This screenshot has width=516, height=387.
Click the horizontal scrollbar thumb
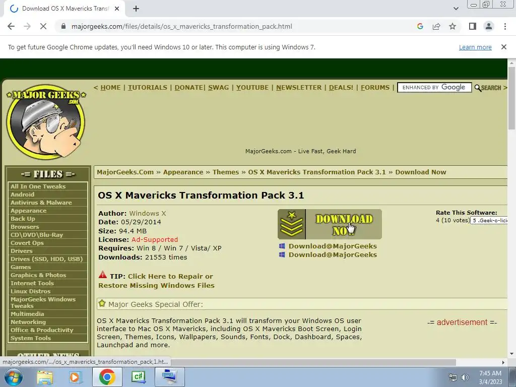click(x=312, y=362)
